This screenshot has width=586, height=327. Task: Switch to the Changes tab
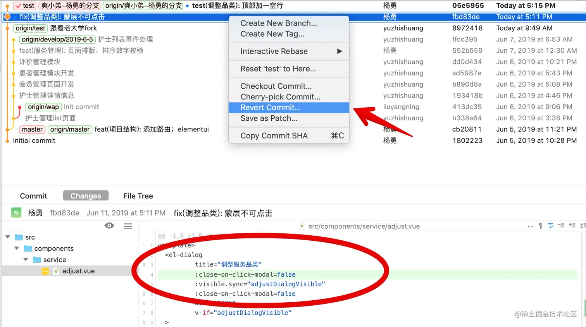[86, 196]
